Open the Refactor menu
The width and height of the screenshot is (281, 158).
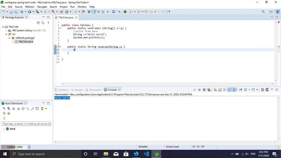(x=30, y=7)
